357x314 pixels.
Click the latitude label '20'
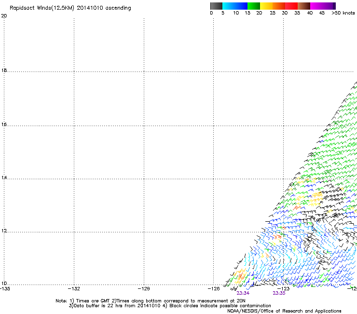[x=4, y=16]
